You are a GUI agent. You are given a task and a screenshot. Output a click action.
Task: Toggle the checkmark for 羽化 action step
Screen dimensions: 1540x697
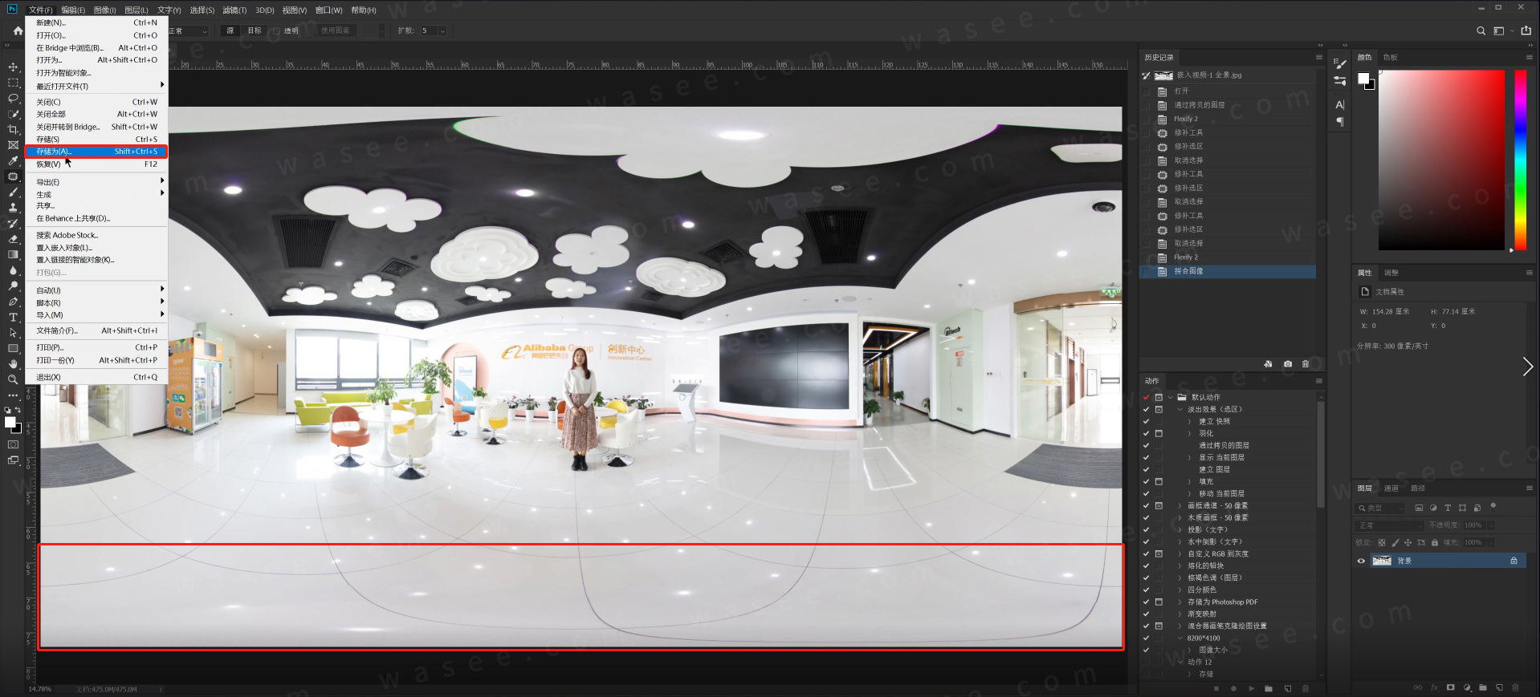click(1146, 433)
